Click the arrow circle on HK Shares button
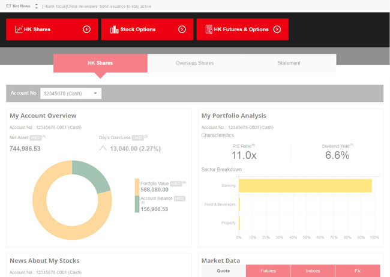The height and width of the screenshot is (277, 390). pos(86,29)
